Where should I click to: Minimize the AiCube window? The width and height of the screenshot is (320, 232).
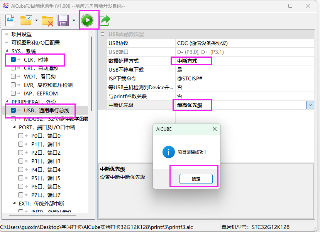coord(273,6)
